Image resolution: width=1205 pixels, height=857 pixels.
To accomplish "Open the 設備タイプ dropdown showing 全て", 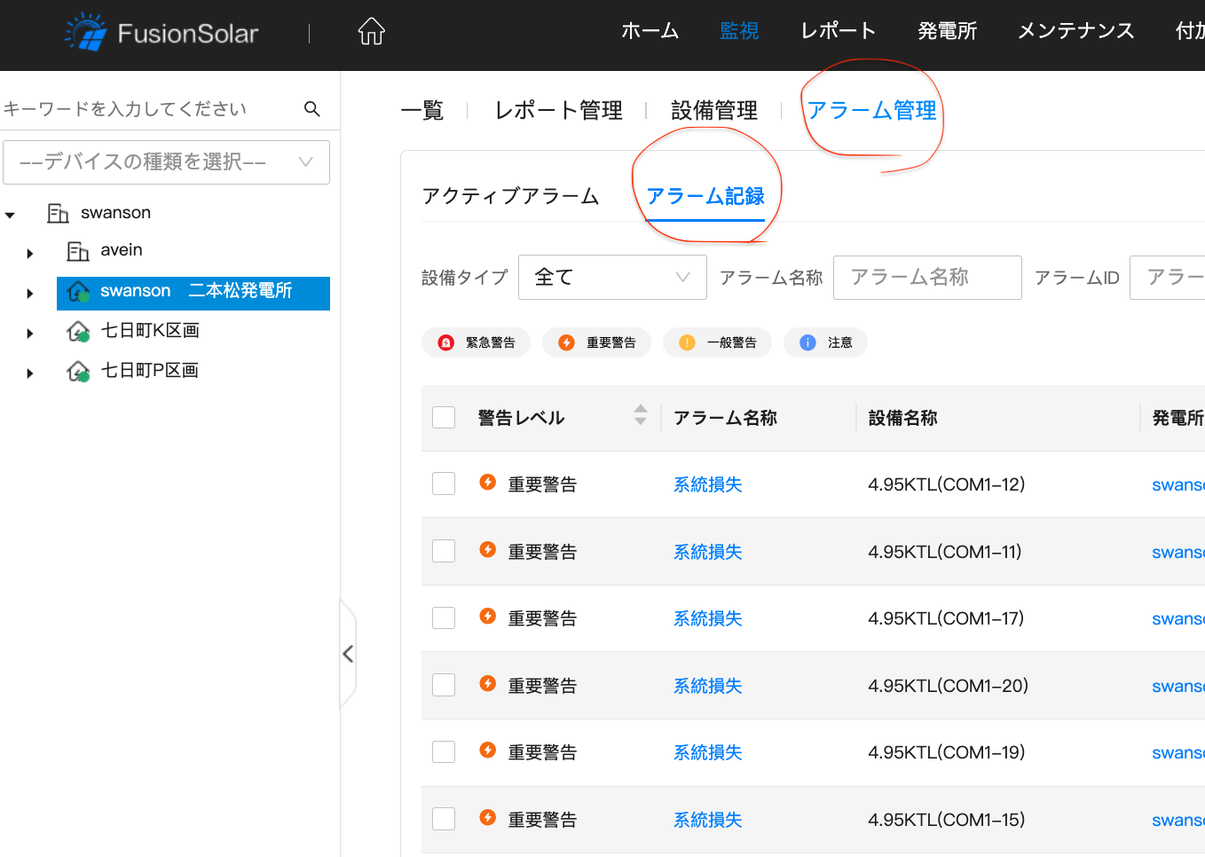I will tap(611, 278).
